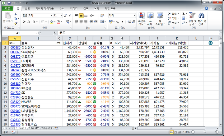Insert new worksheet tab icon
This screenshot has width=224, height=136.
click(x=57, y=128)
